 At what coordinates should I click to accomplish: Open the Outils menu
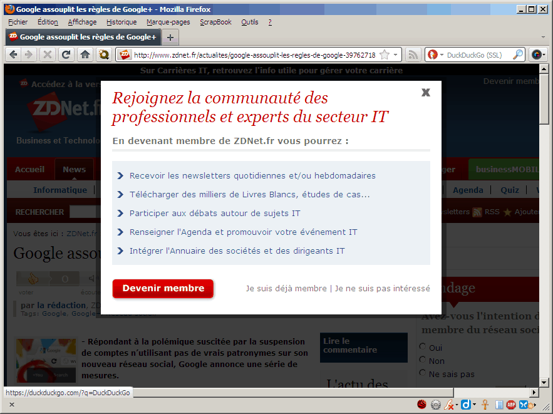point(250,22)
